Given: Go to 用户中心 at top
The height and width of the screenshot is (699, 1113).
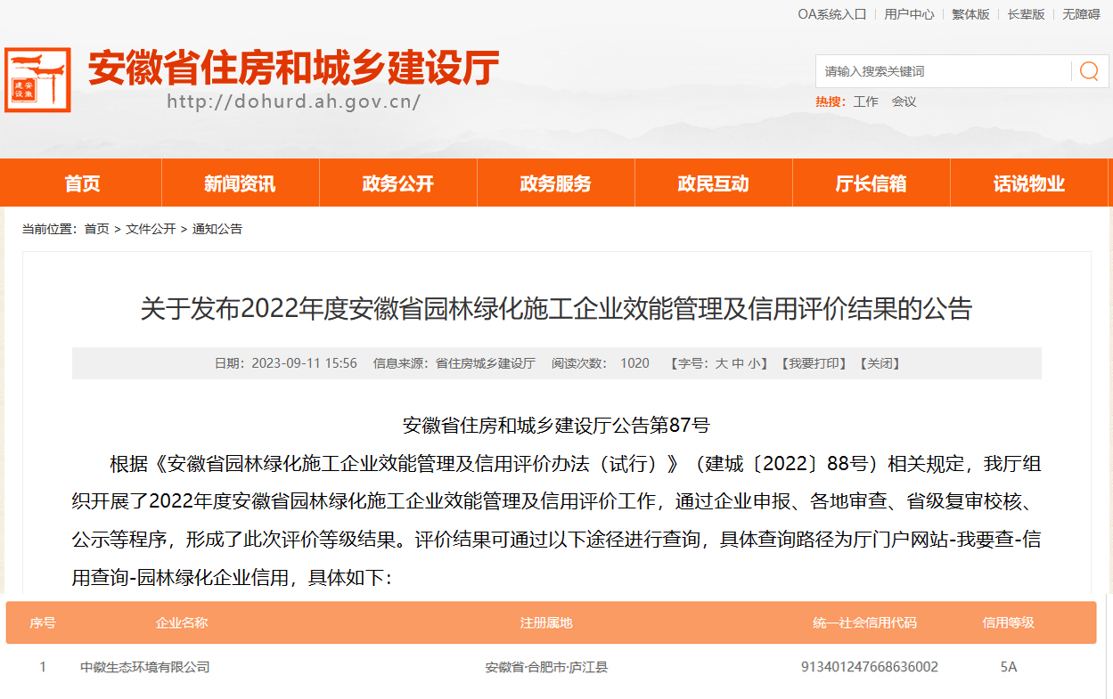Looking at the screenshot, I should pos(909,14).
